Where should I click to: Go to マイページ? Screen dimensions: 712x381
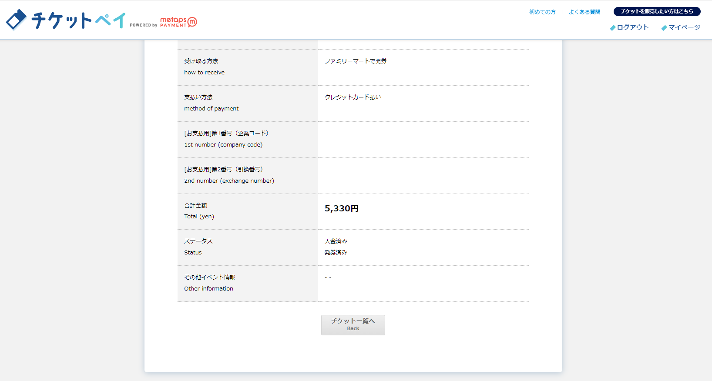click(x=684, y=27)
